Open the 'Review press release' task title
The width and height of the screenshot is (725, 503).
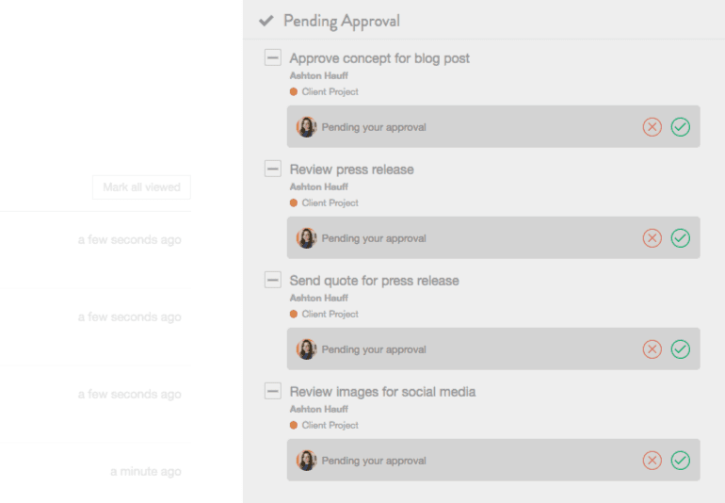[x=351, y=170]
